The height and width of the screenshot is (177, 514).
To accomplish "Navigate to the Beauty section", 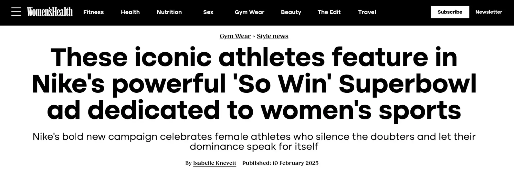I will [x=291, y=12].
